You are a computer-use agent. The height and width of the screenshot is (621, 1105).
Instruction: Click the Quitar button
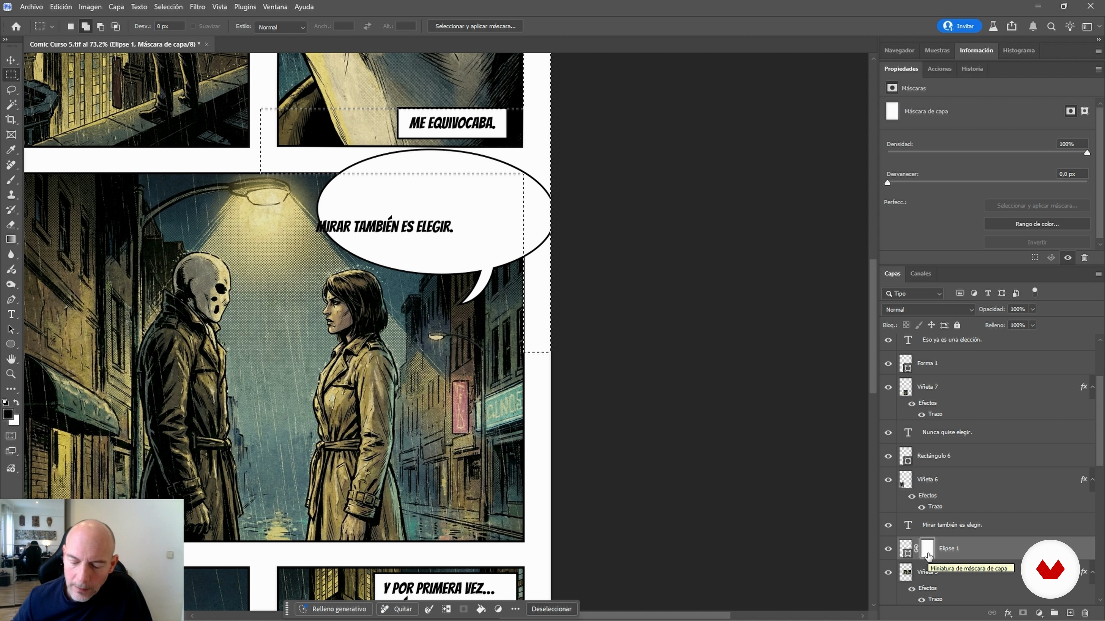point(397,609)
